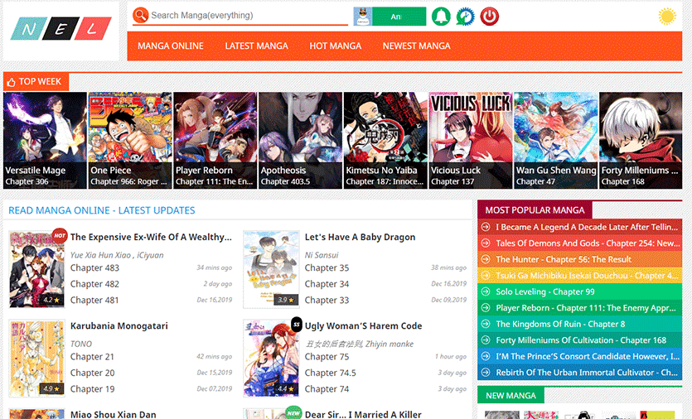Open The Hunter - Chapter 56 entry

pyautogui.click(x=580, y=259)
